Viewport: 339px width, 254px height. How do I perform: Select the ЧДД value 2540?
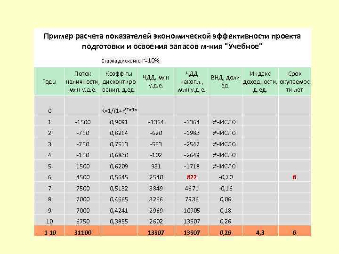pos(156,177)
